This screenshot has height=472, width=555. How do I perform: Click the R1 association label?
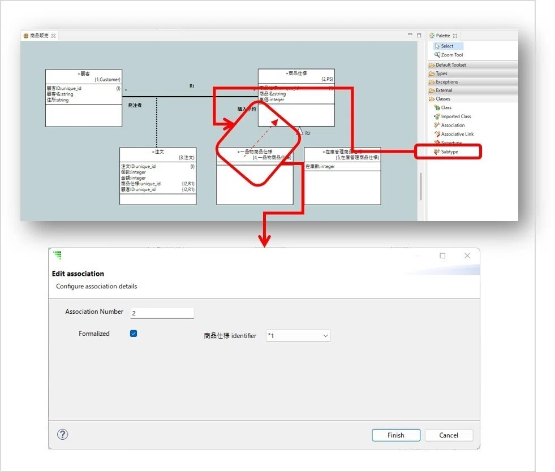click(192, 86)
